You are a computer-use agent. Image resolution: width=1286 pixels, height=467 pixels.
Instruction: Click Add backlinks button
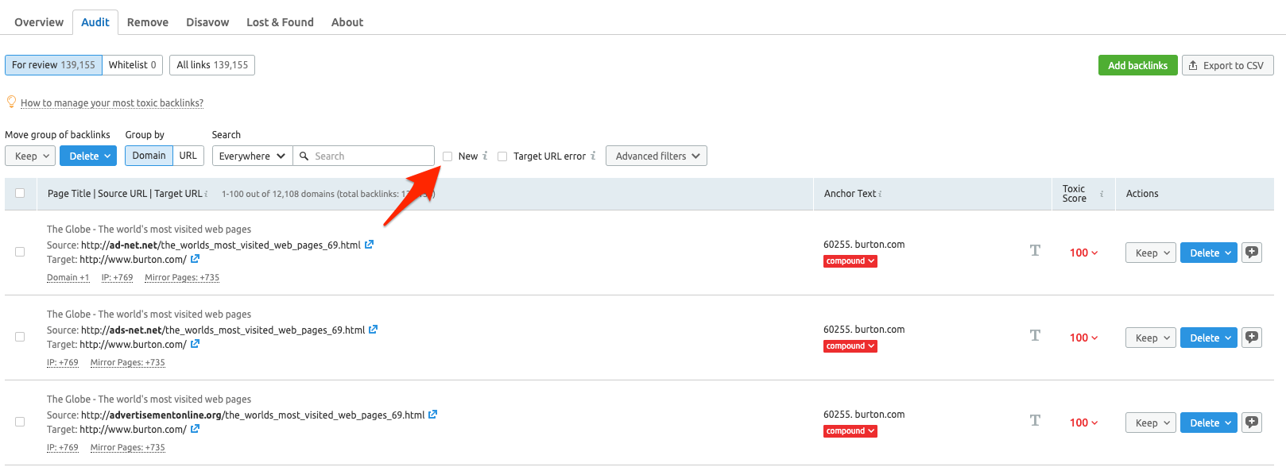pos(1137,65)
